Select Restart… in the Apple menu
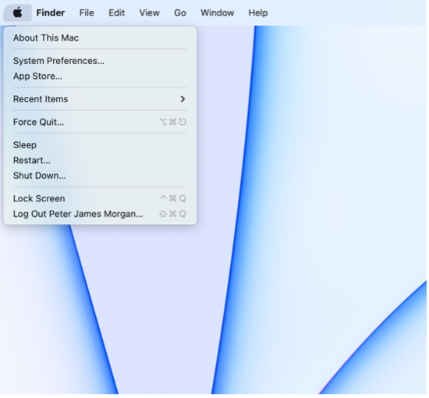This screenshot has height=398, width=429. pyautogui.click(x=100, y=161)
